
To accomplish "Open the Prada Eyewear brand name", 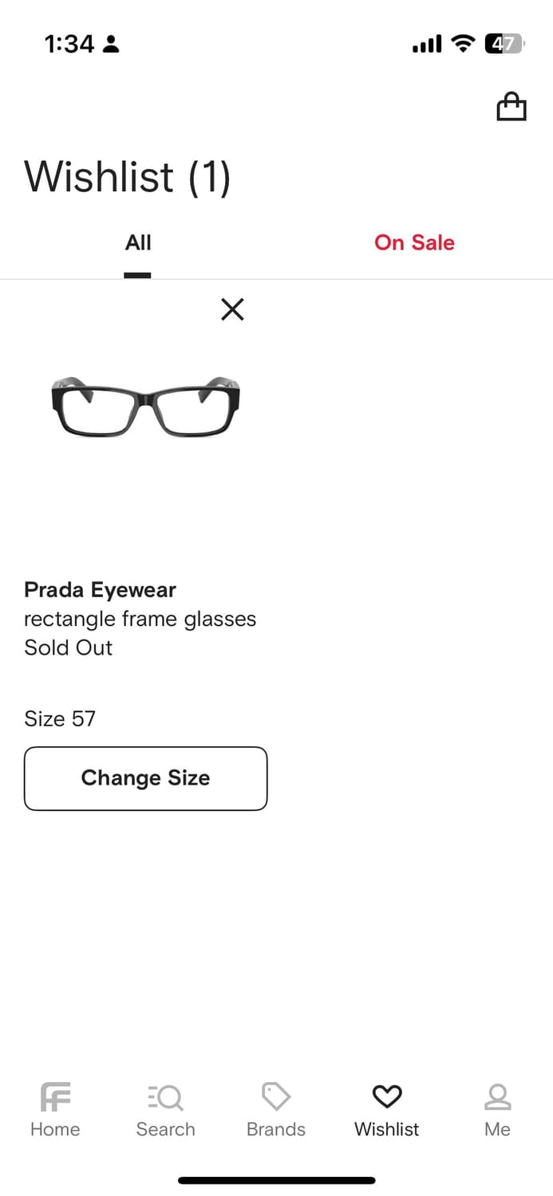I will (100, 590).
